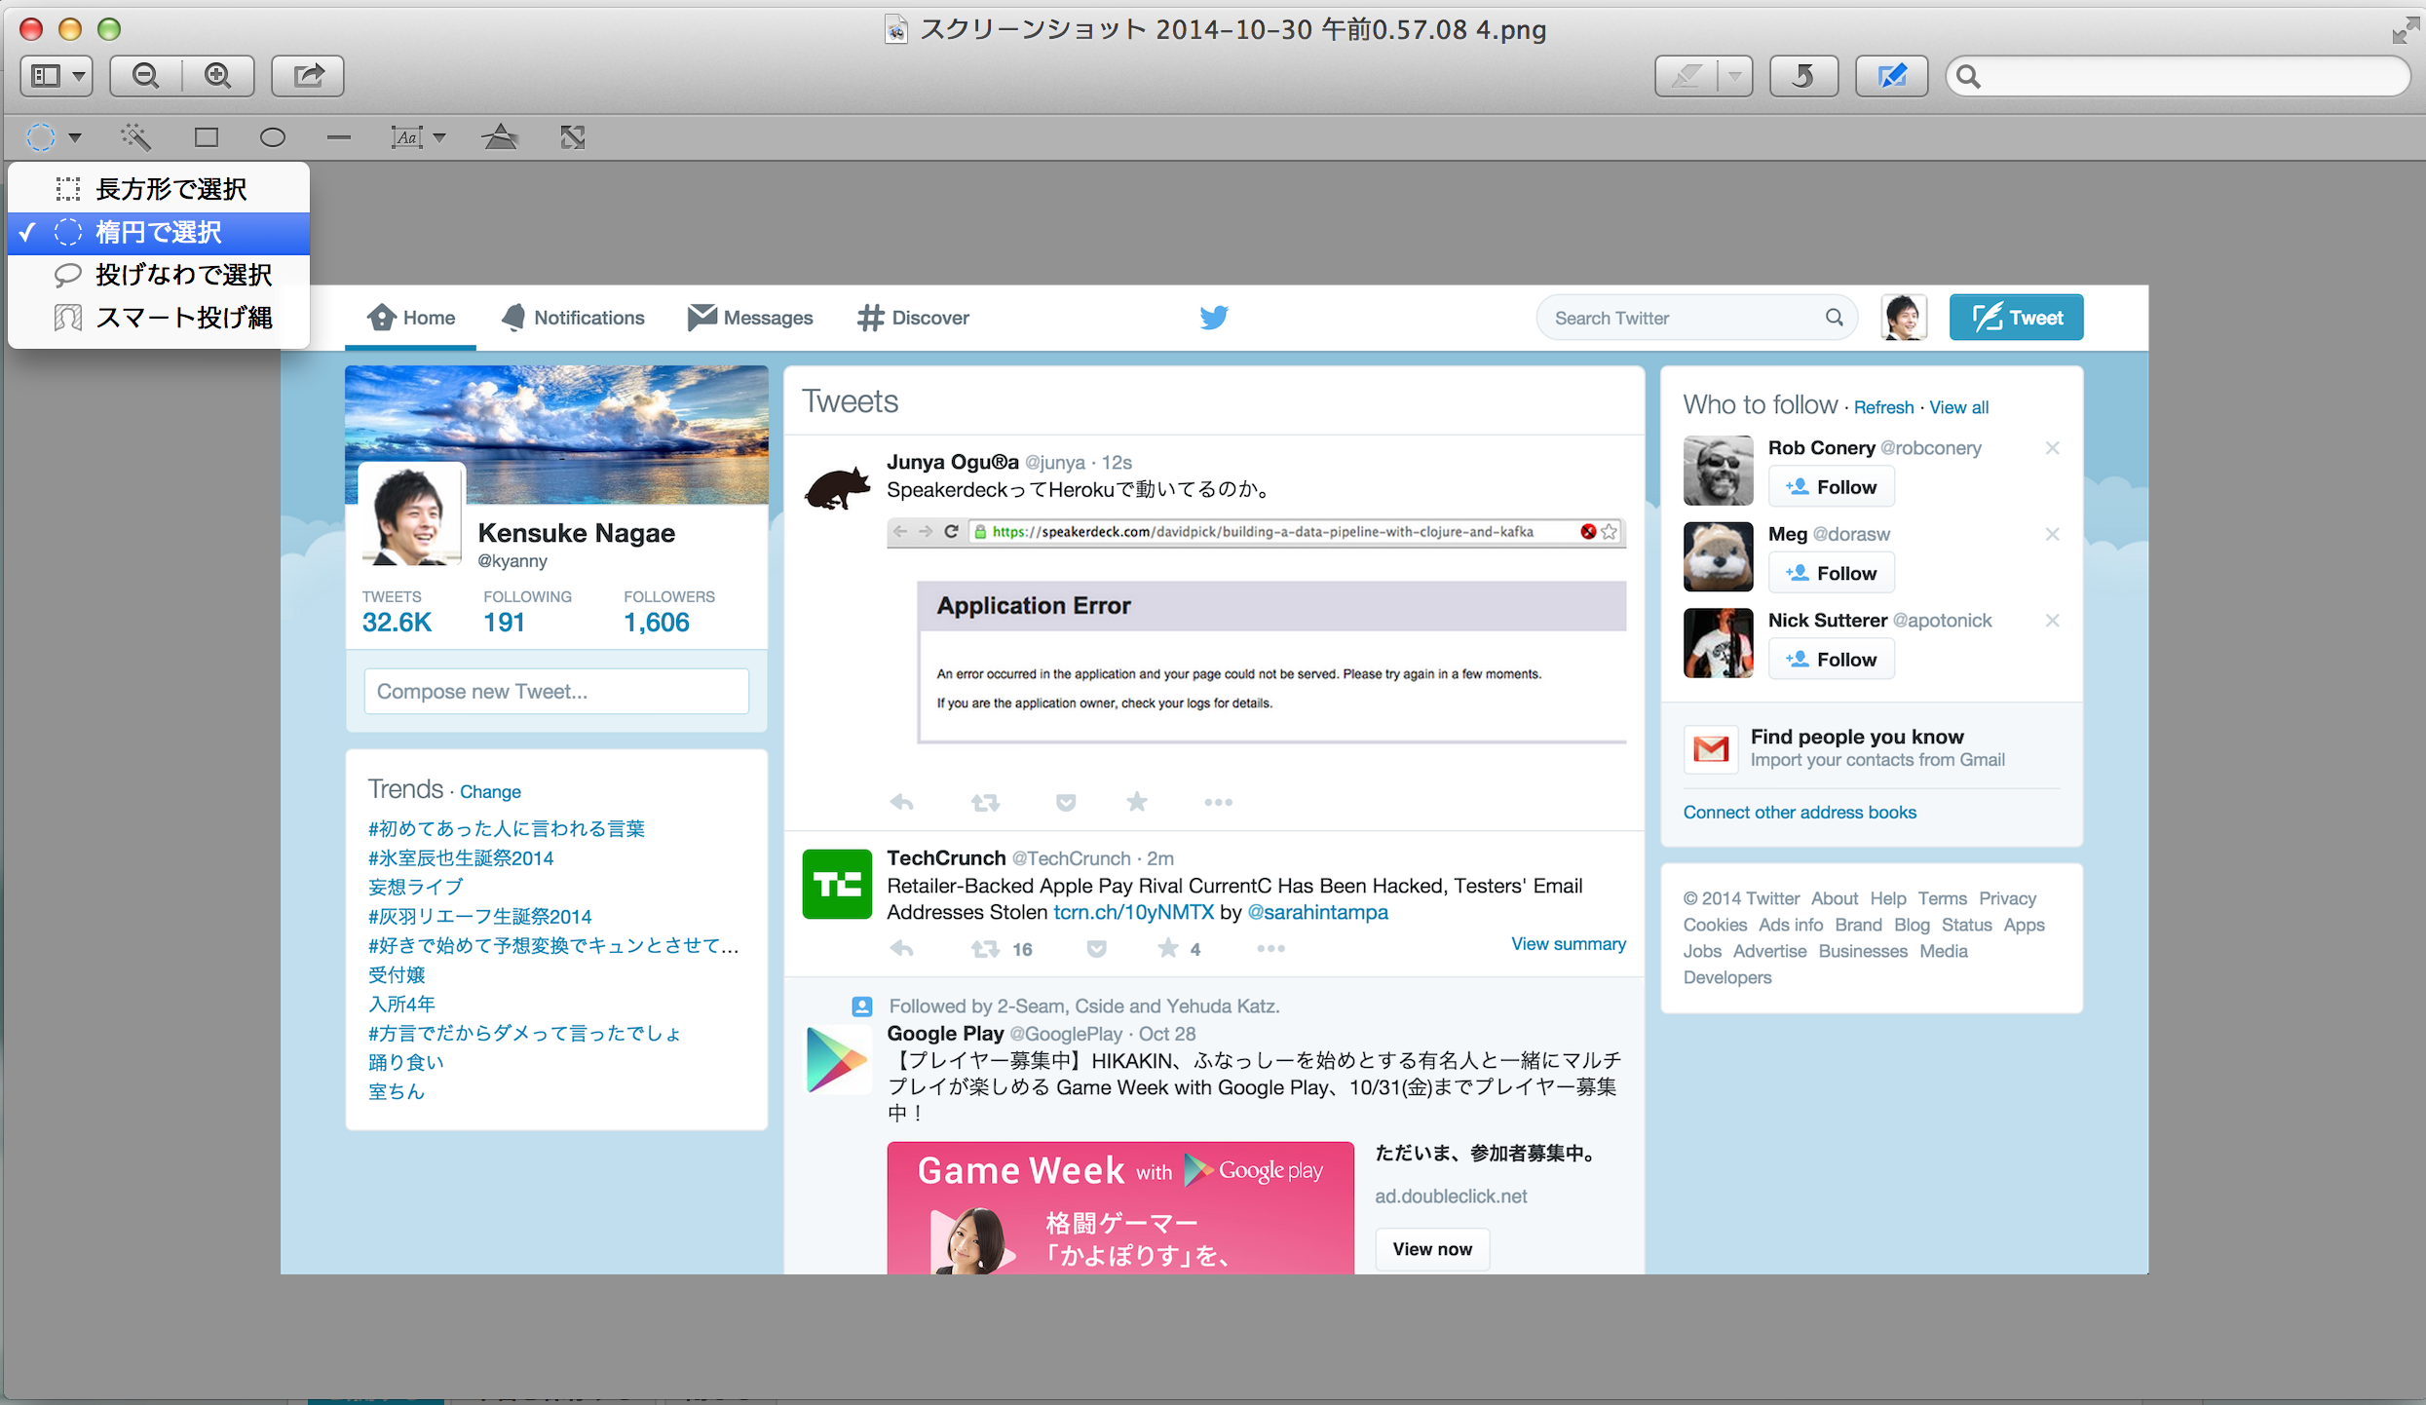Choose 楕円で選択 checked menu option

click(x=159, y=232)
